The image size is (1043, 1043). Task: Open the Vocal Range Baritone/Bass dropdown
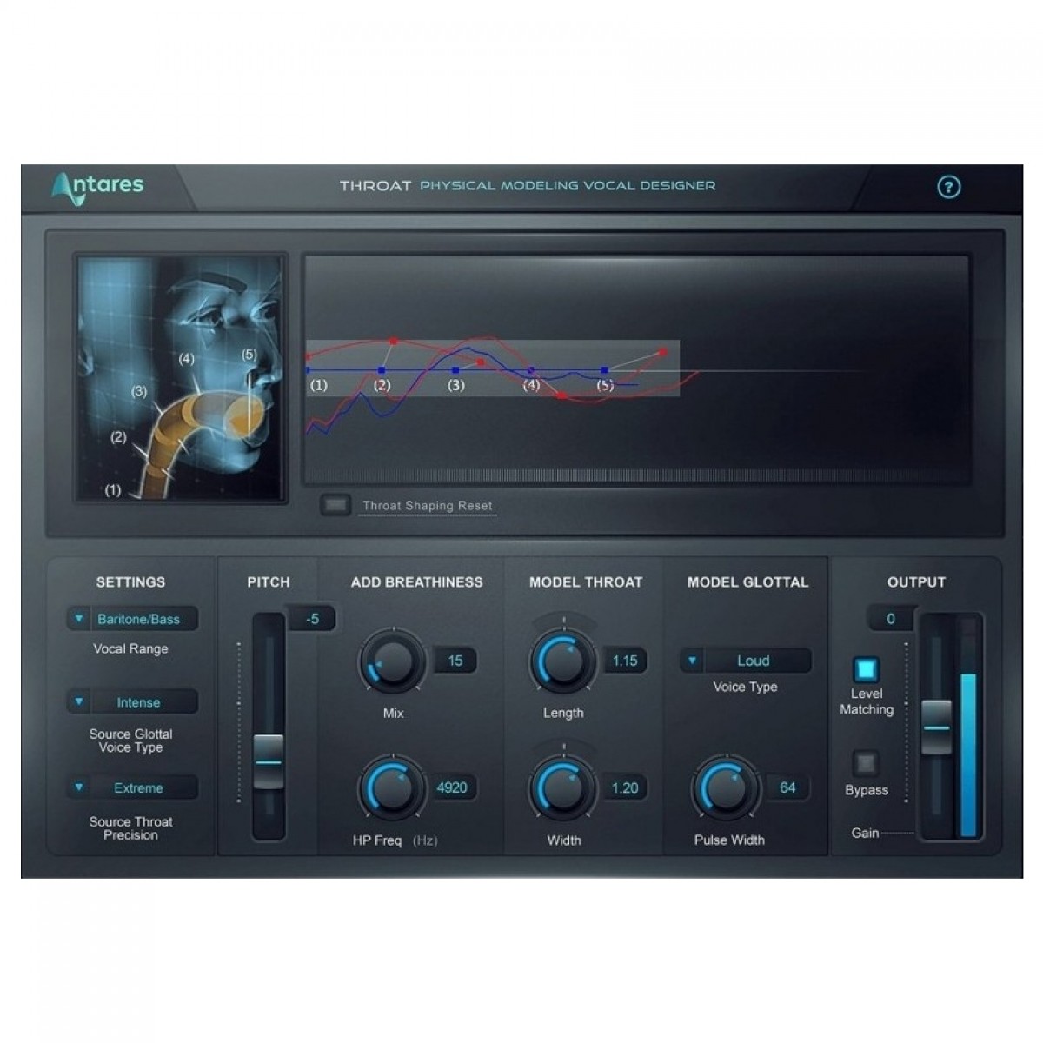coord(132,619)
